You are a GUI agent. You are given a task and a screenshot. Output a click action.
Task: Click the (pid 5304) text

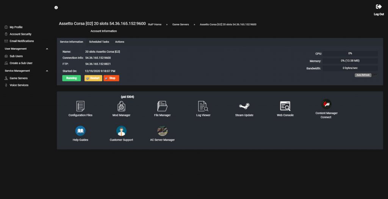(x=127, y=97)
